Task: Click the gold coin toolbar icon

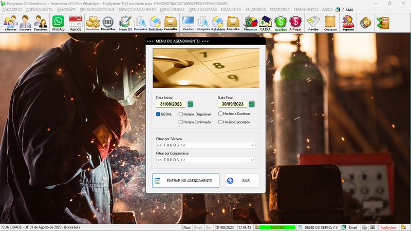Action: [x=365, y=23]
